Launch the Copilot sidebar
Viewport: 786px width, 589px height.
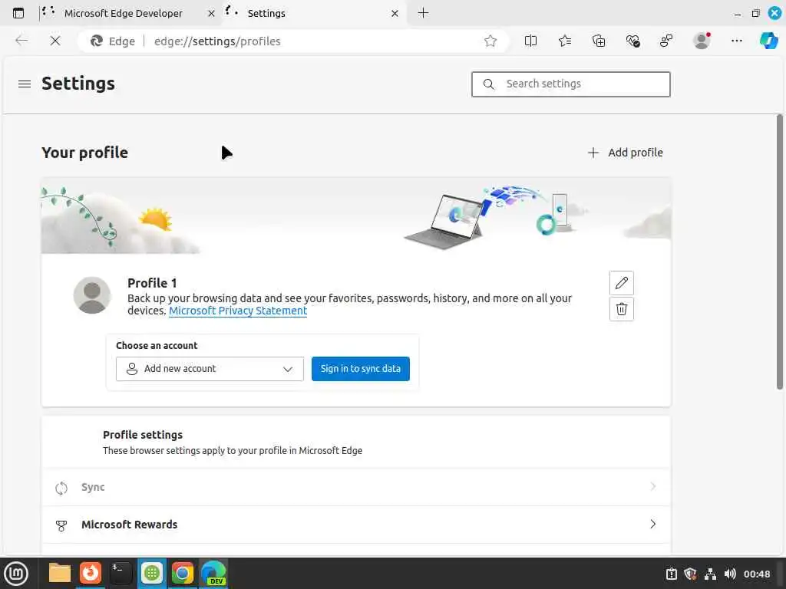pyautogui.click(x=768, y=41)
